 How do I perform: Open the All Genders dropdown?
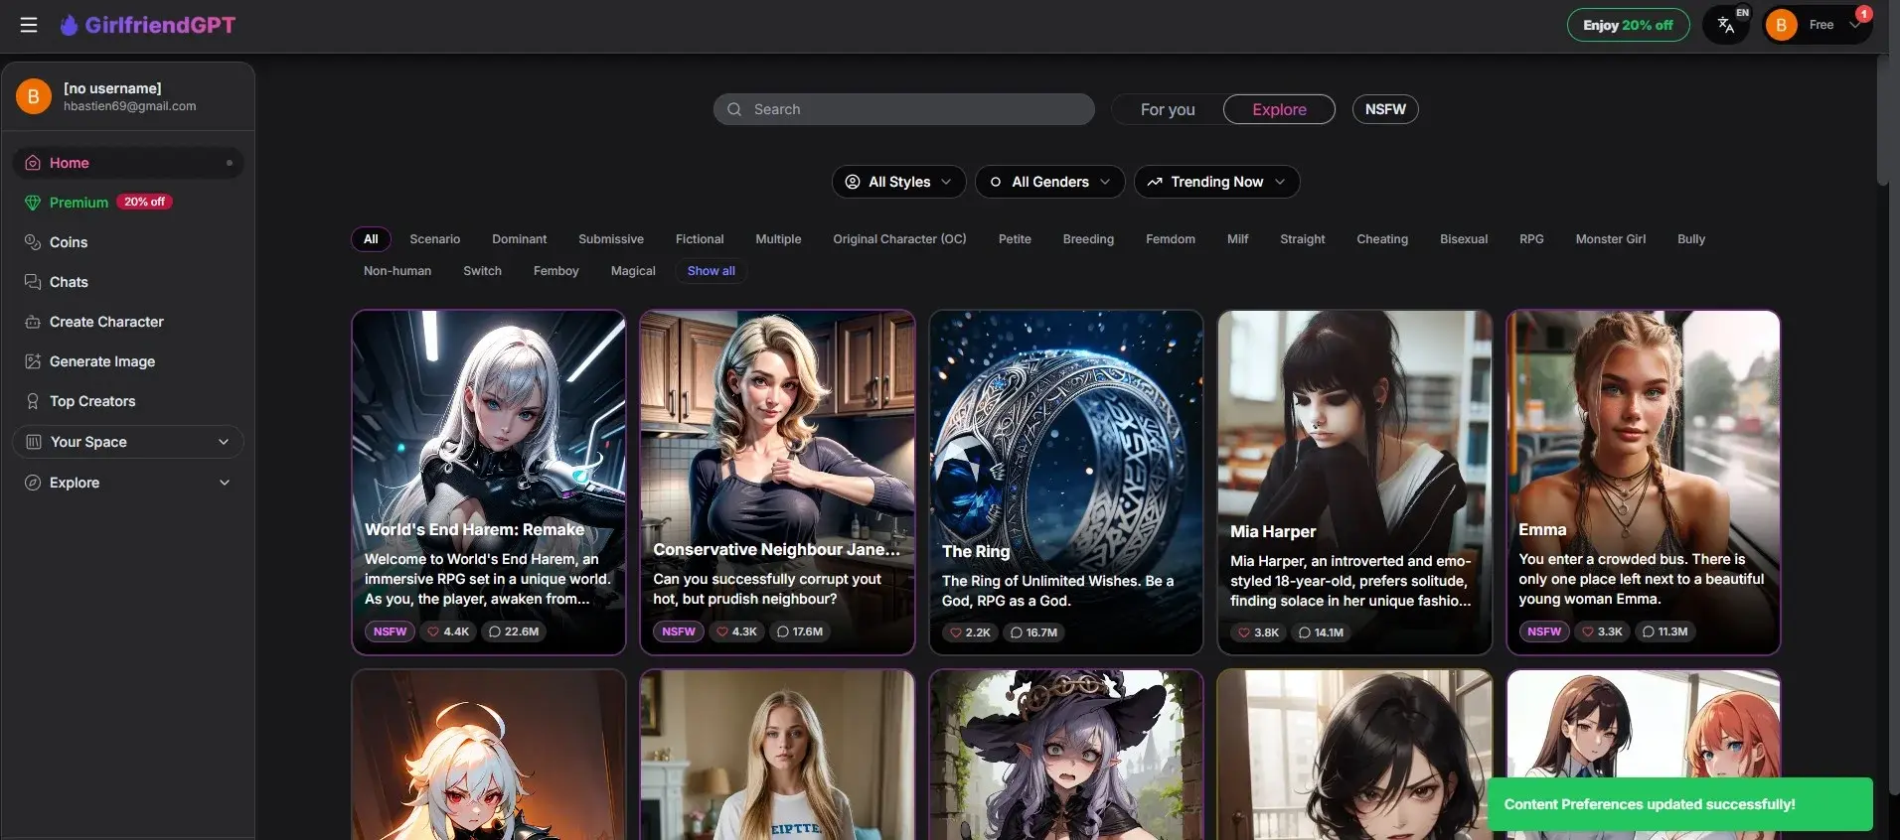[x=1049, y=182]
